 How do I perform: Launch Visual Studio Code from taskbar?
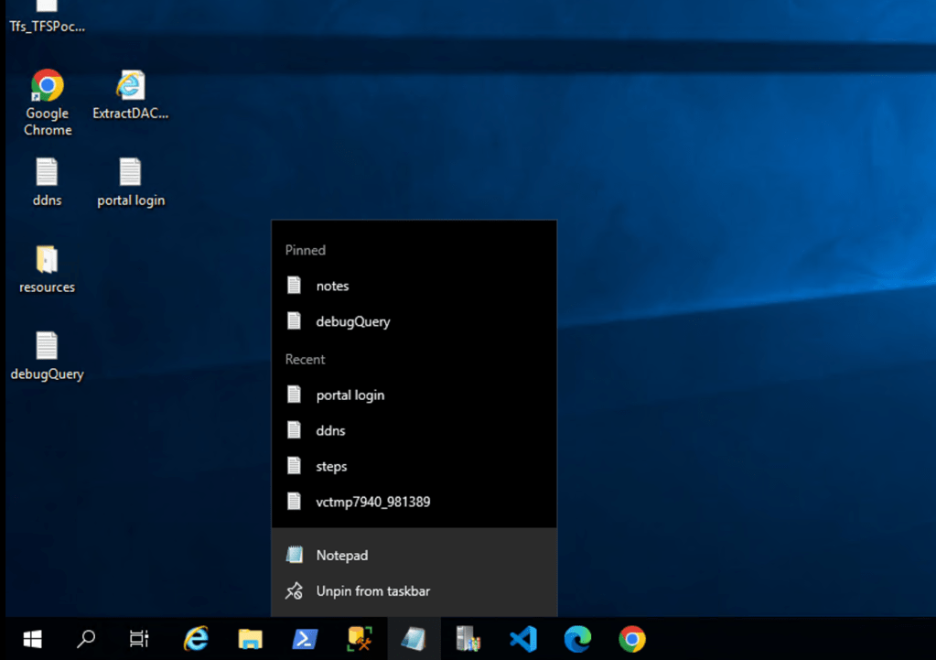523,639
